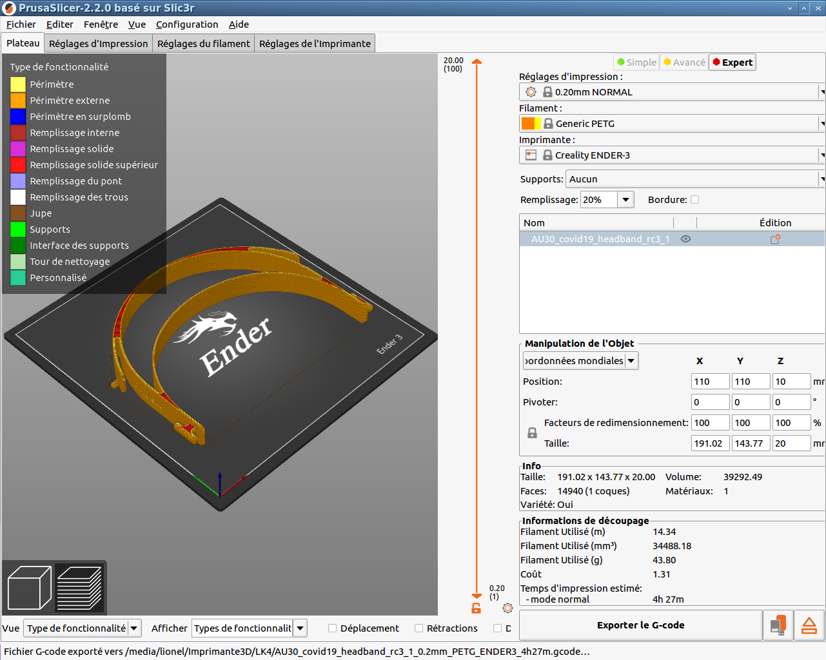Viewport: 826px width, 660px height.
Task: Select the sliced layers preview icon
Action: click(x=79, y=587)
